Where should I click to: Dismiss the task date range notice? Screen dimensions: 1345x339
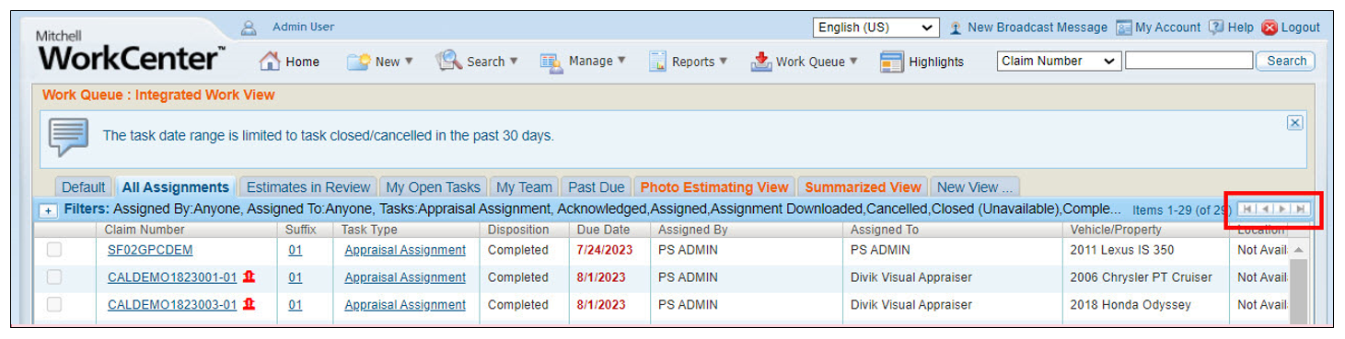pos(1294,122)
